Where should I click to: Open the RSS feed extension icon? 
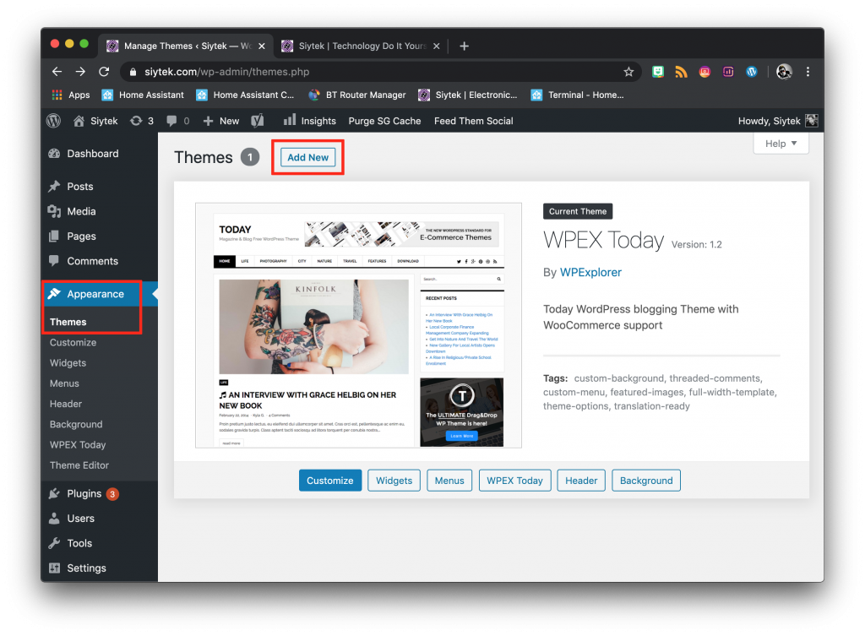(682, 72)
